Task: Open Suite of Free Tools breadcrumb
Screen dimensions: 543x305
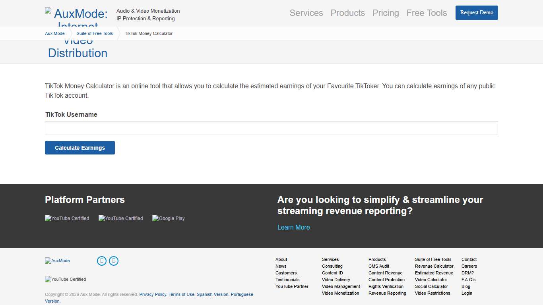Action: (95, 33)
